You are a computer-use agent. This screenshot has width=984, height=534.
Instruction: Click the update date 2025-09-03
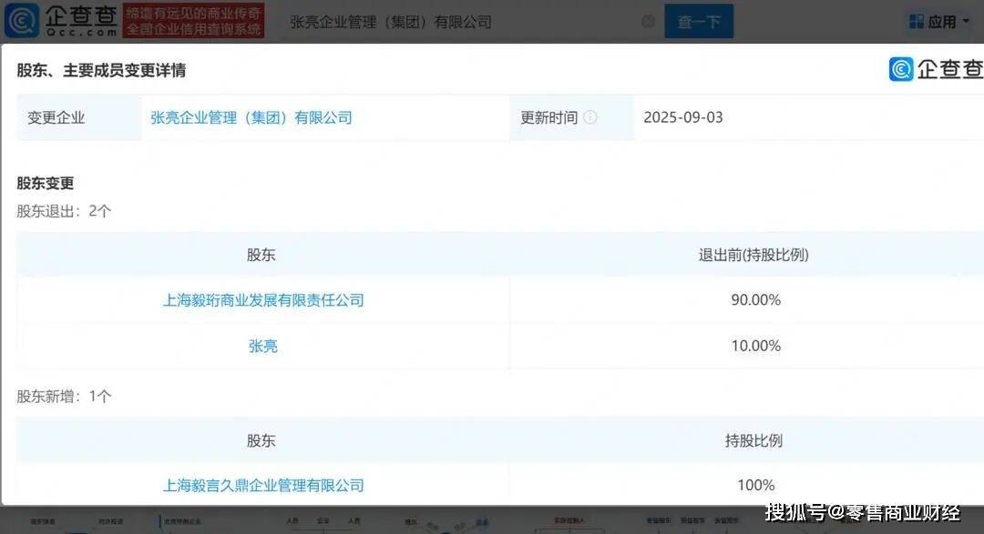pyautogui.click(x=683, y=117)
